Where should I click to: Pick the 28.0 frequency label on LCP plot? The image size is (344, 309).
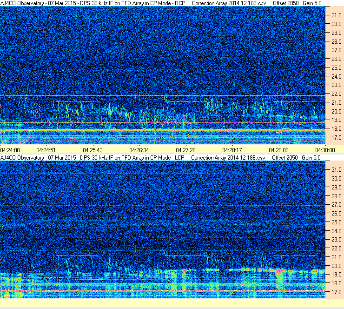click(x=336, y=196)
